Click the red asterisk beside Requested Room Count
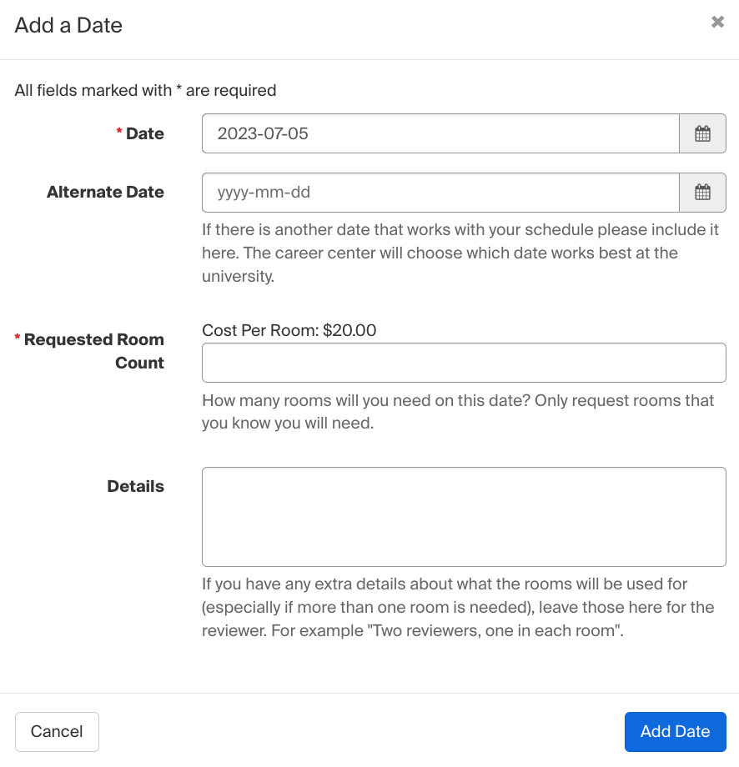Image resolution: width=739 pixels, height=767 pixels. coord(18,338)
